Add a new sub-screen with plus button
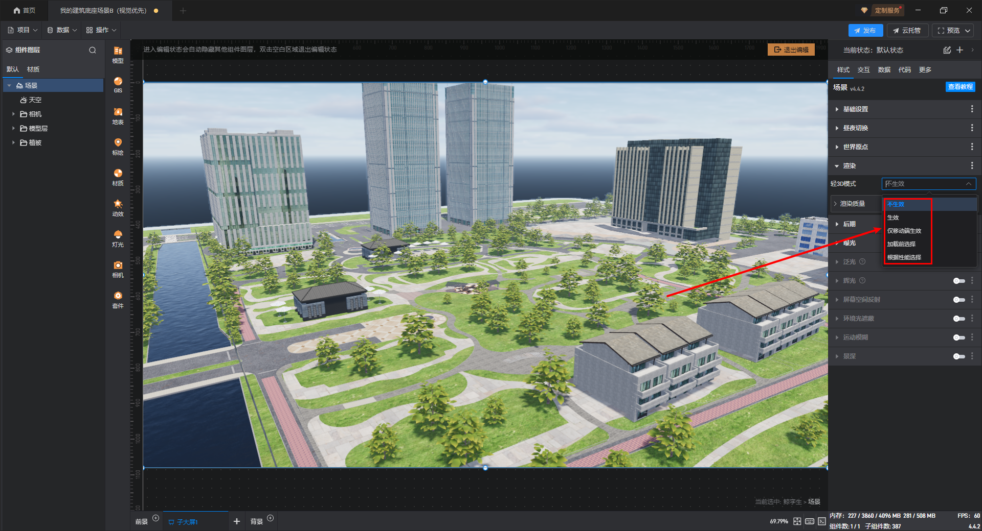The width and height of the screenshot is (982, 531). pyautogui.click(x=237, y=521)
